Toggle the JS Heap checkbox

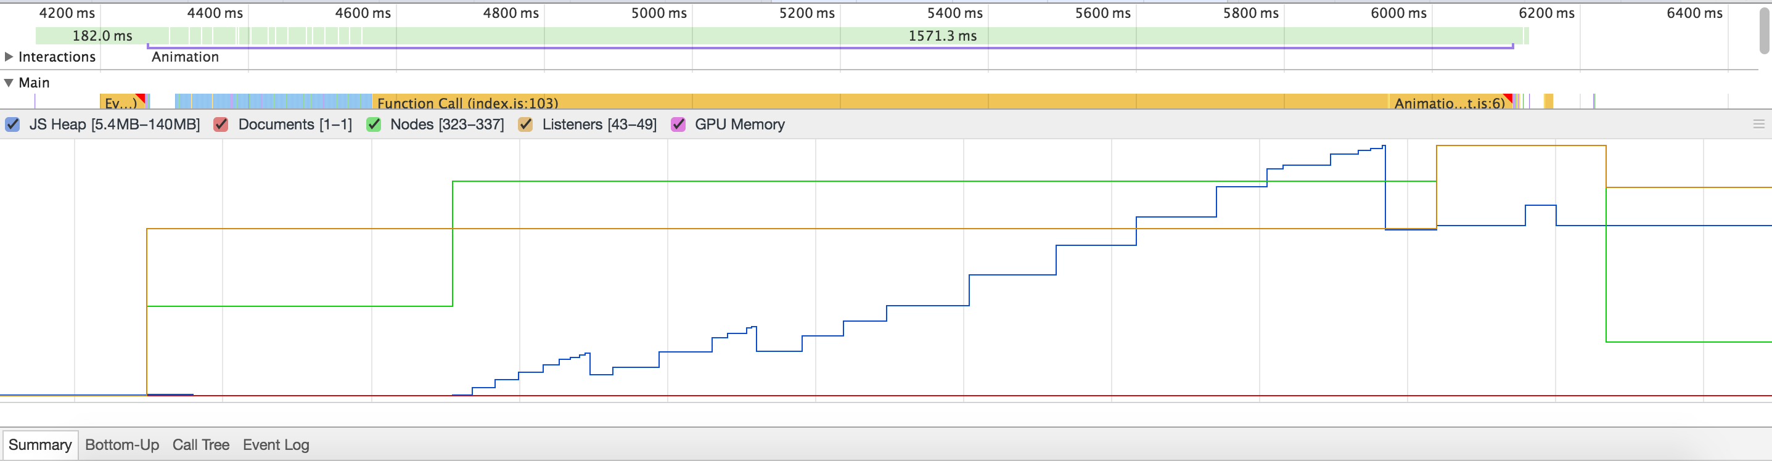[12, 124]
